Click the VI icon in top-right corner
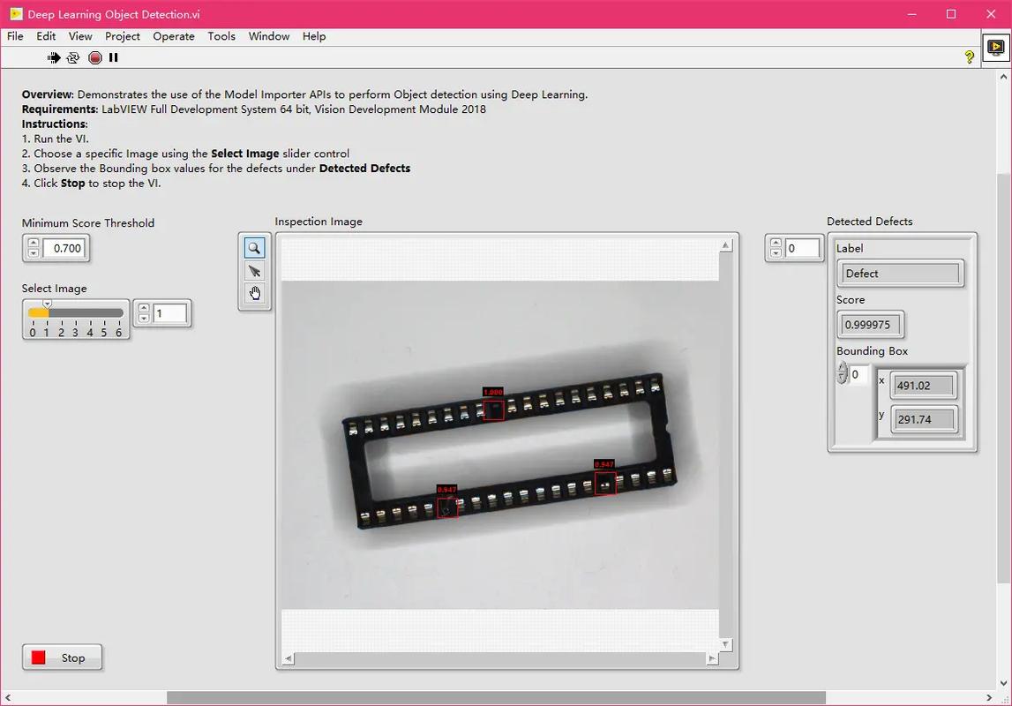 (995, 48)
